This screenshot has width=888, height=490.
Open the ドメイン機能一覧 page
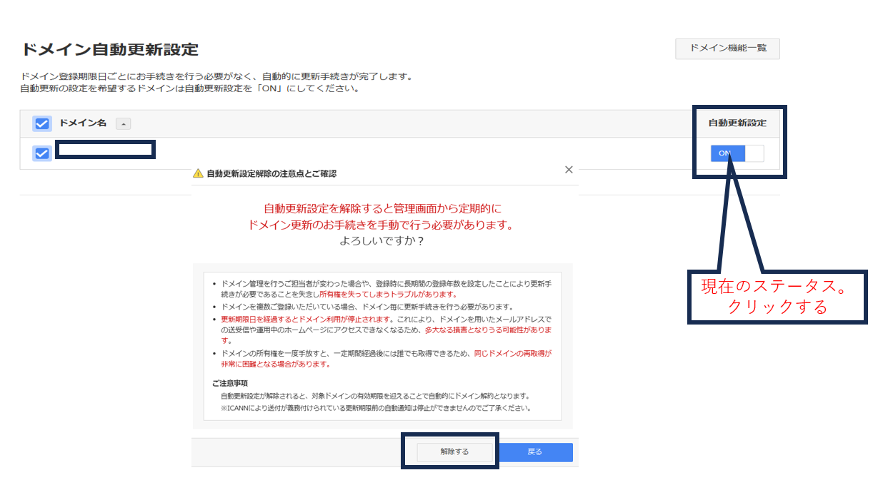[x=727, y=49]
